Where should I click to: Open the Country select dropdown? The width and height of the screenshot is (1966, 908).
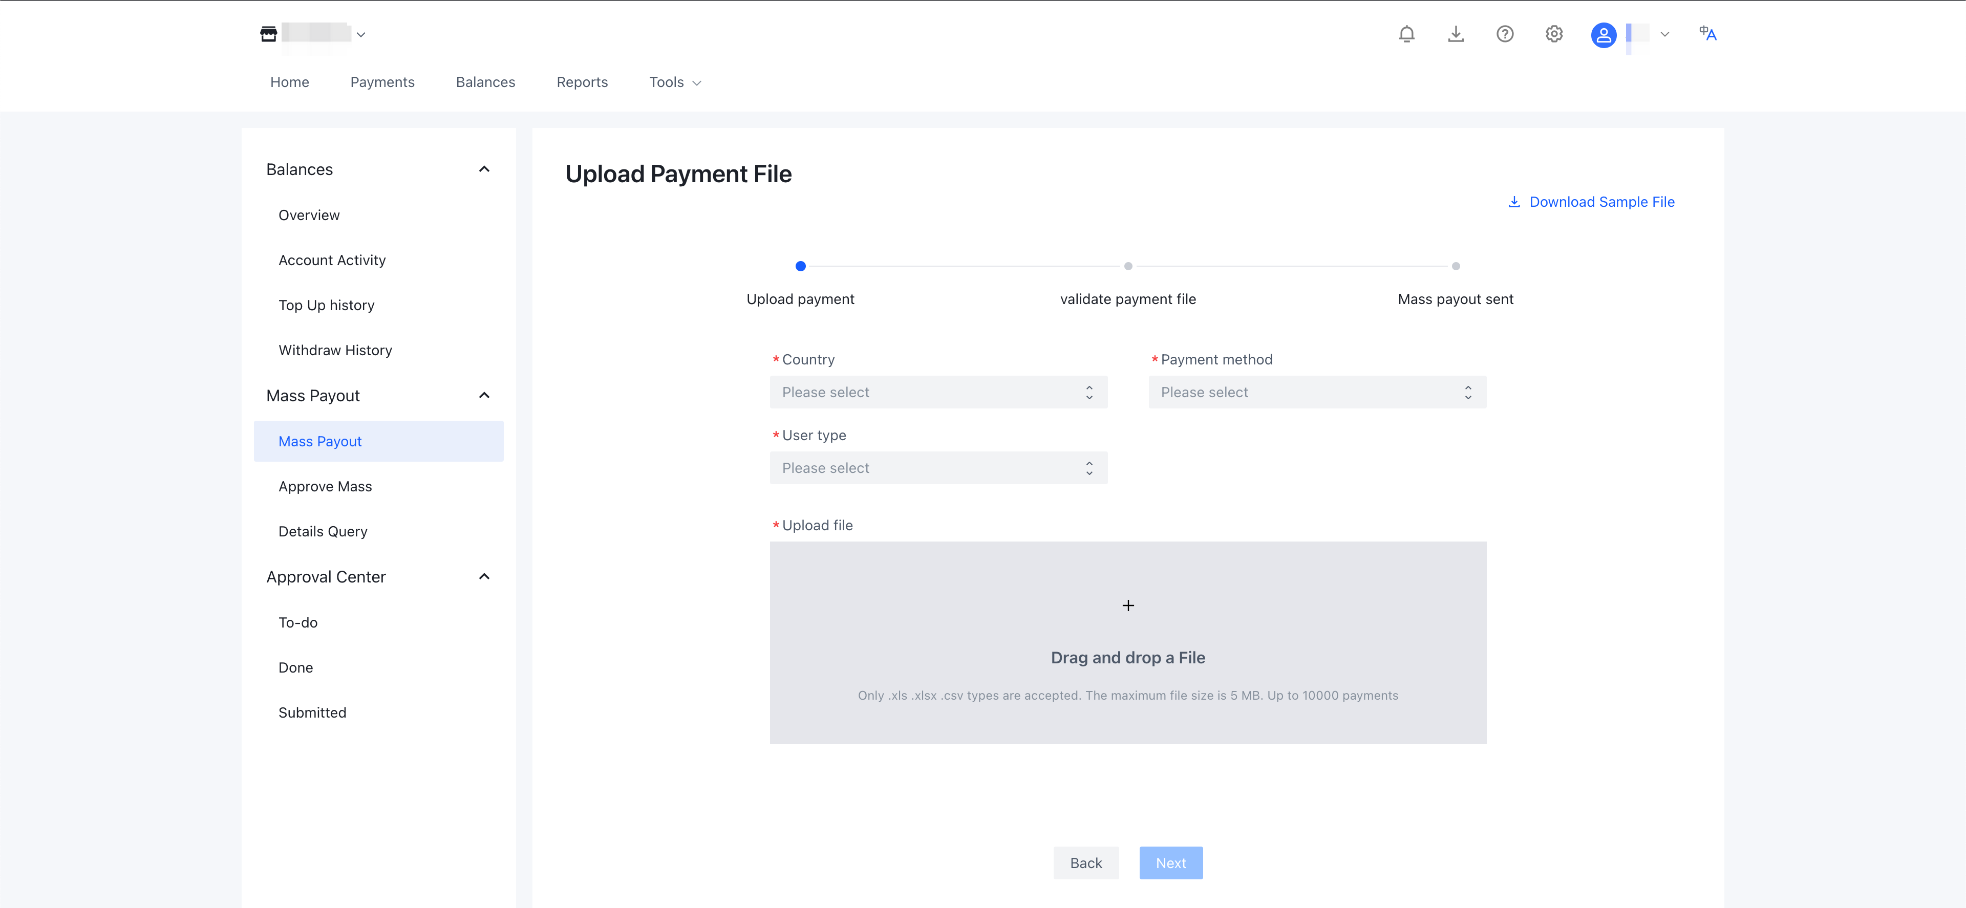[938, 392]
